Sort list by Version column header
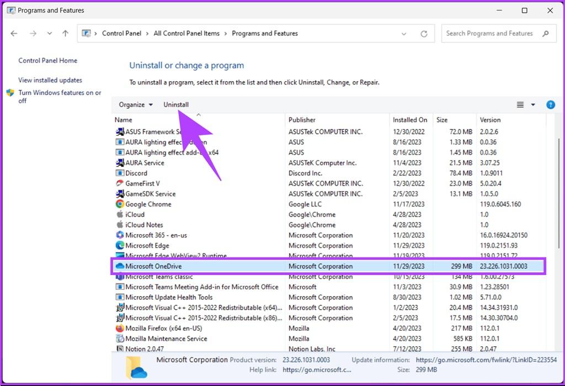This screenshot has width=565, height=386. pyautogui.click(x=490, y=120)
